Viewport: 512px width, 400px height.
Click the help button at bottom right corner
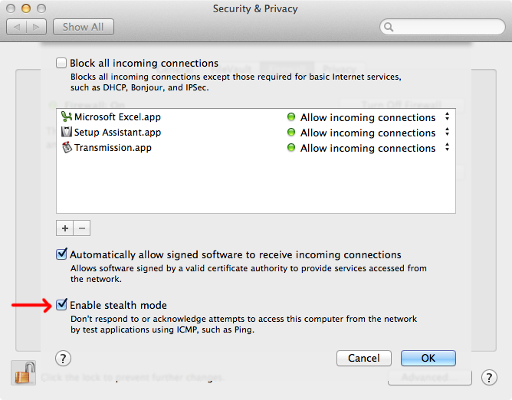pos(489,377)
